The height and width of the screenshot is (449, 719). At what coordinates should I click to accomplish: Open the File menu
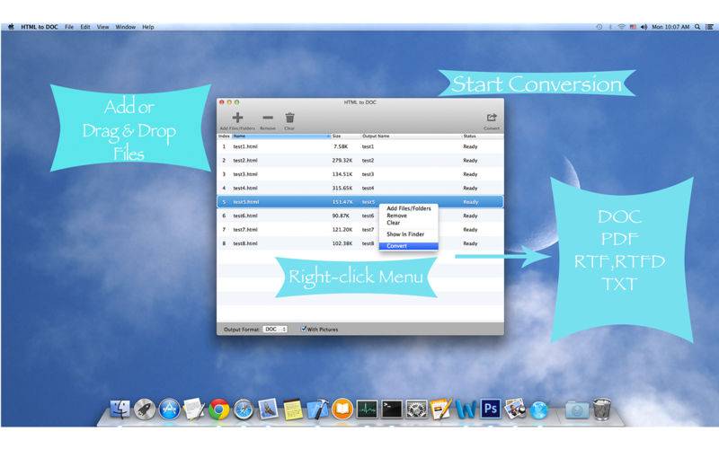[x=69, y=27]
